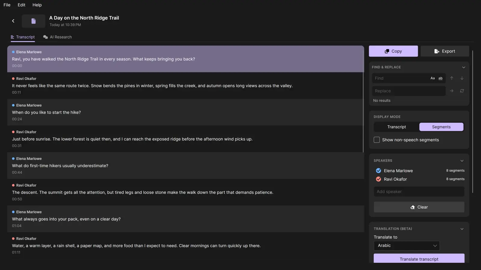The image size is (481, 270).
Task: Click timestamp 01:04
Action: pos(17,226)
